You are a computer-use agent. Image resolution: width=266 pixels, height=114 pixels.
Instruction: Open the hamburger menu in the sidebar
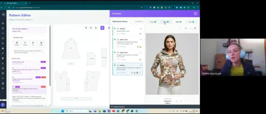coord(3,14)
